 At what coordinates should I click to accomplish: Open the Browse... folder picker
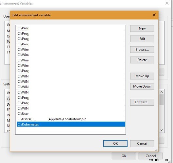tap(142, 50)
